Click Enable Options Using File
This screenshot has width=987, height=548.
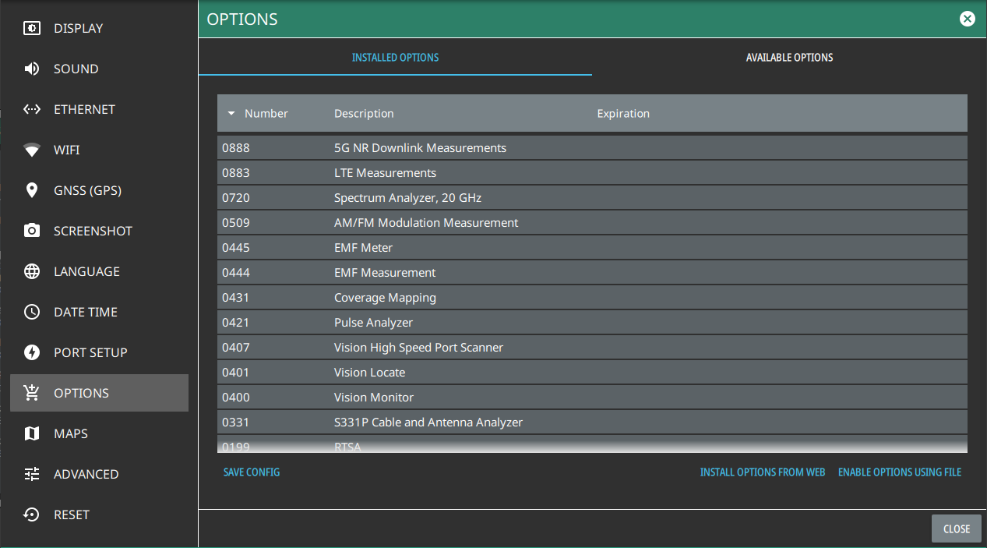point(899,472)
